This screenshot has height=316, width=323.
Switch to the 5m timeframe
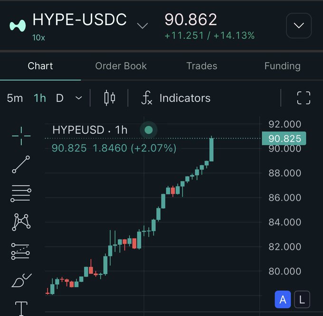15,98
